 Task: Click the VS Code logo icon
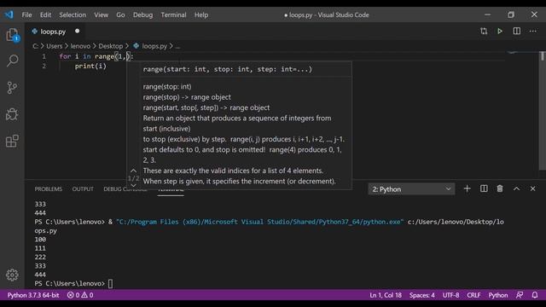[9, 14]
